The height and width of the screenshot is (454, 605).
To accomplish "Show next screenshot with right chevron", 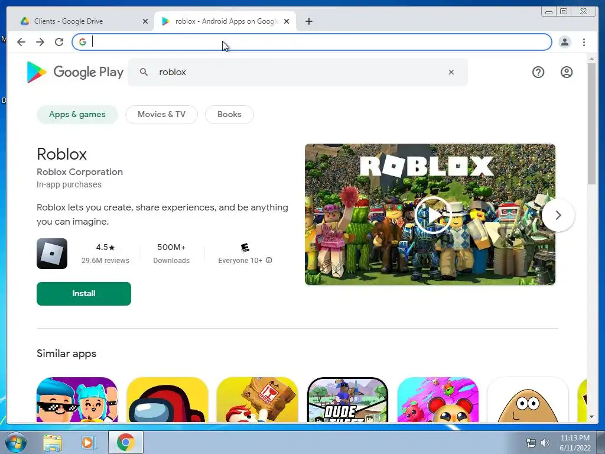I will [558, 215].
